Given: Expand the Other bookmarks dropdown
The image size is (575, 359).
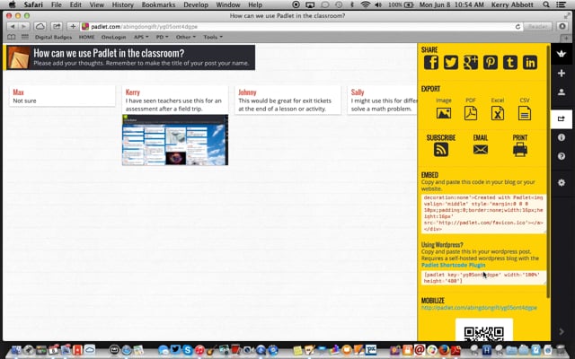Looking at the screenshot, I should [x=186, y=37].
